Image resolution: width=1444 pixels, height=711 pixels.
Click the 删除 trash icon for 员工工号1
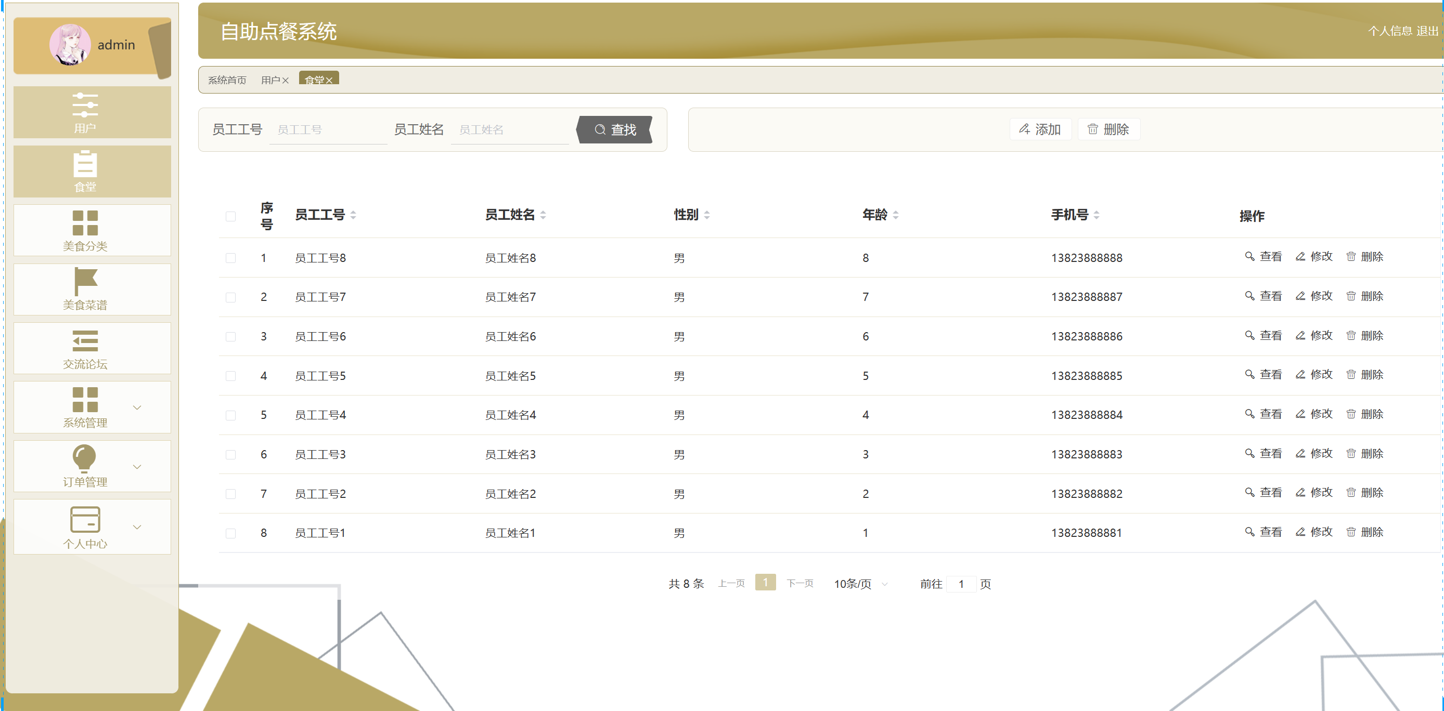1351,532
